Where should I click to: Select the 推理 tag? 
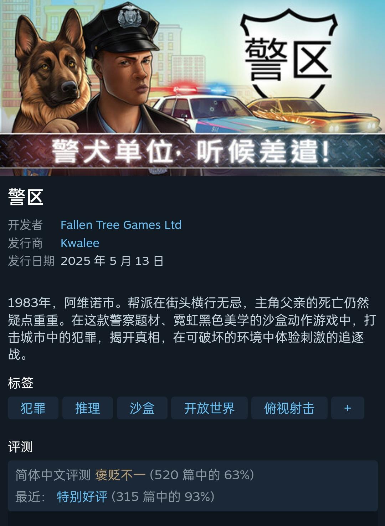point(88,408)
